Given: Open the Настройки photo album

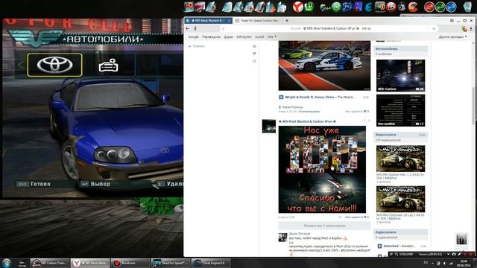Looking at the screenshot, I should [x=400, y=111].
